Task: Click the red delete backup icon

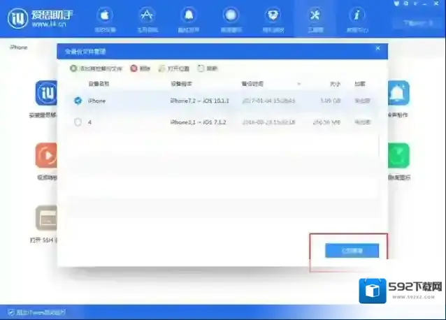Action: (134, 68)
